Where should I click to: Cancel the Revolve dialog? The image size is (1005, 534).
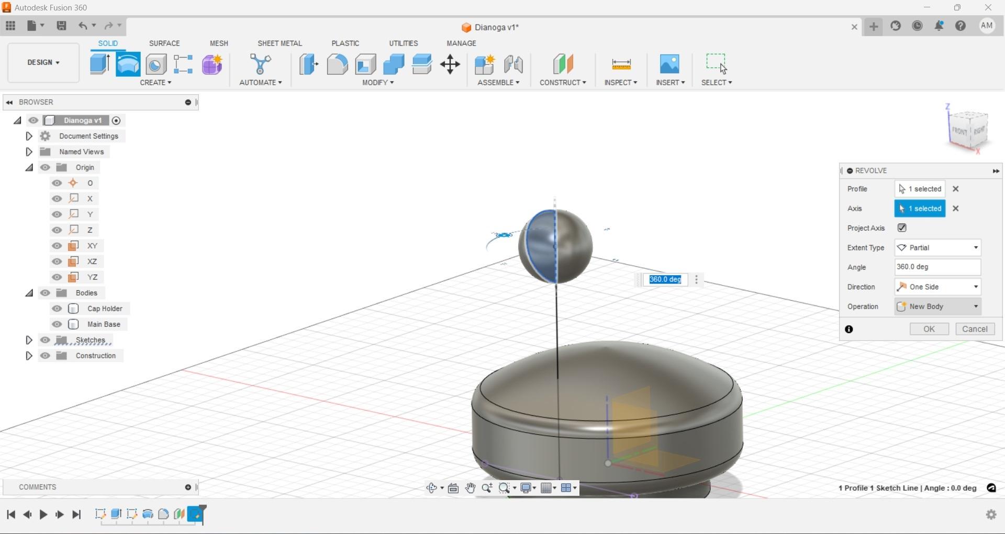[x=975, y=329]
